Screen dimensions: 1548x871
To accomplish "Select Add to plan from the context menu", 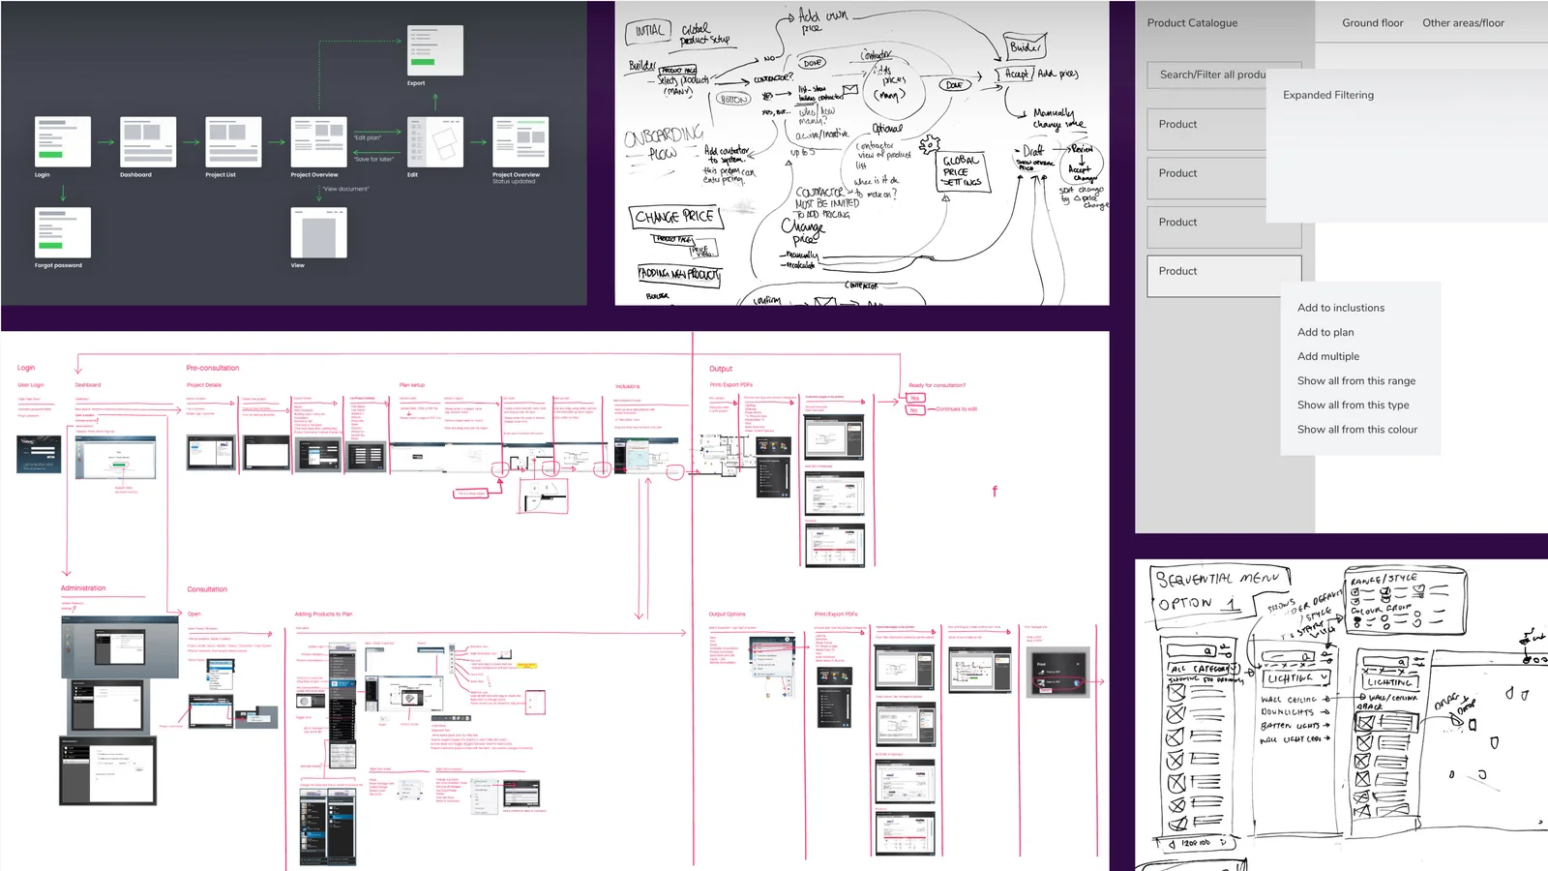I will click(1325, 331).
